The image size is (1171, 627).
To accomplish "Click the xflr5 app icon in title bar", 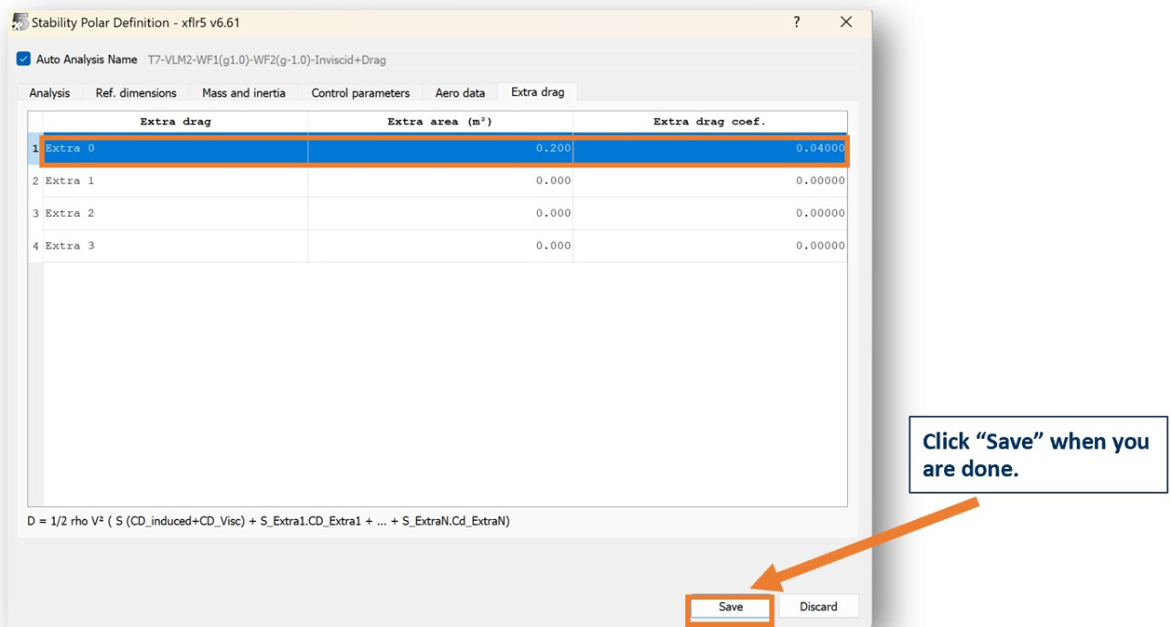I will click(20, 22).
